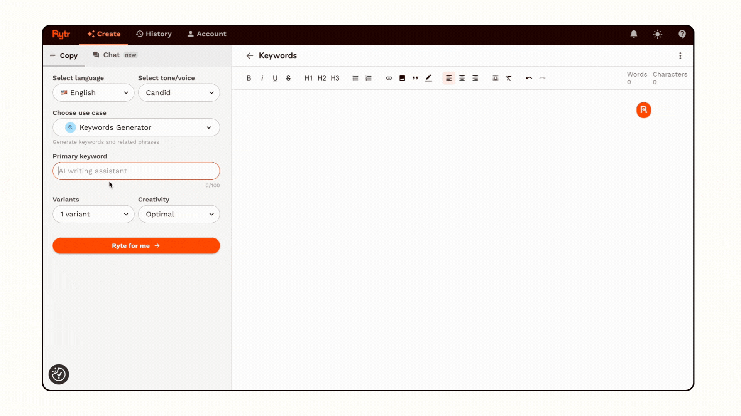This screenshot has width=741, height=416.
Task: Enable center text alignment
Action: [462, 78]
